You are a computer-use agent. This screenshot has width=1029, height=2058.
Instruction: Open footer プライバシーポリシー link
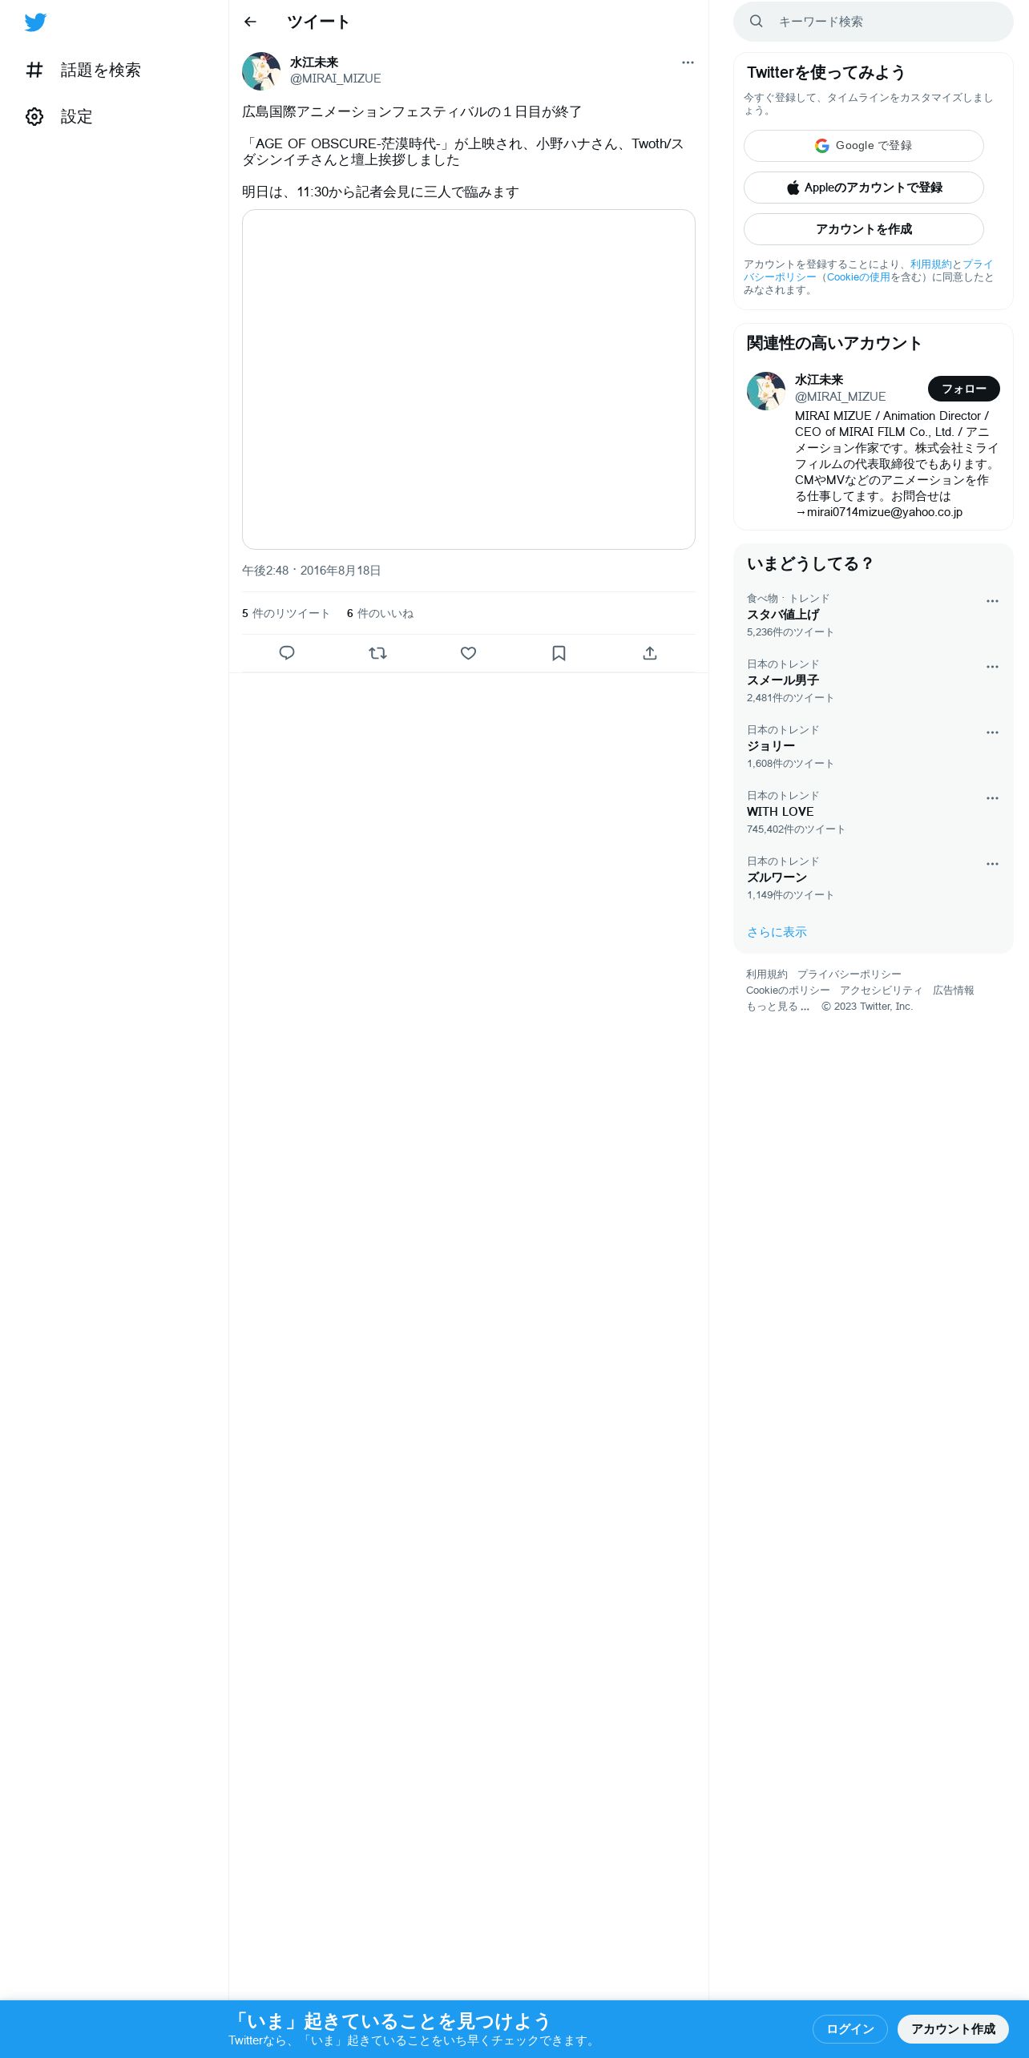(x=849, y=975)
